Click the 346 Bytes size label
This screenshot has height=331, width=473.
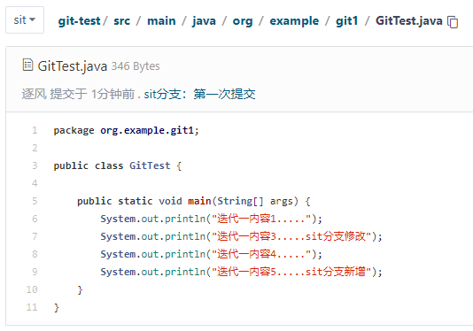pos(136,66)
